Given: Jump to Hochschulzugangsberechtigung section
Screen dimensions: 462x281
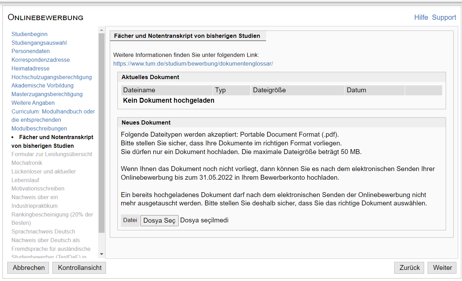Looking at the screenshot, I should pos(51,77).
